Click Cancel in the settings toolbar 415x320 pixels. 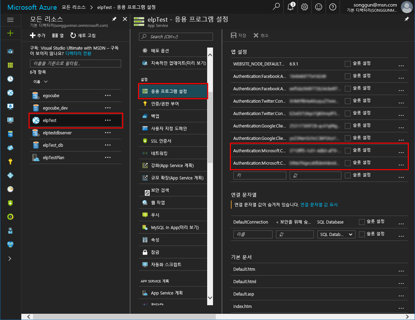261,35
